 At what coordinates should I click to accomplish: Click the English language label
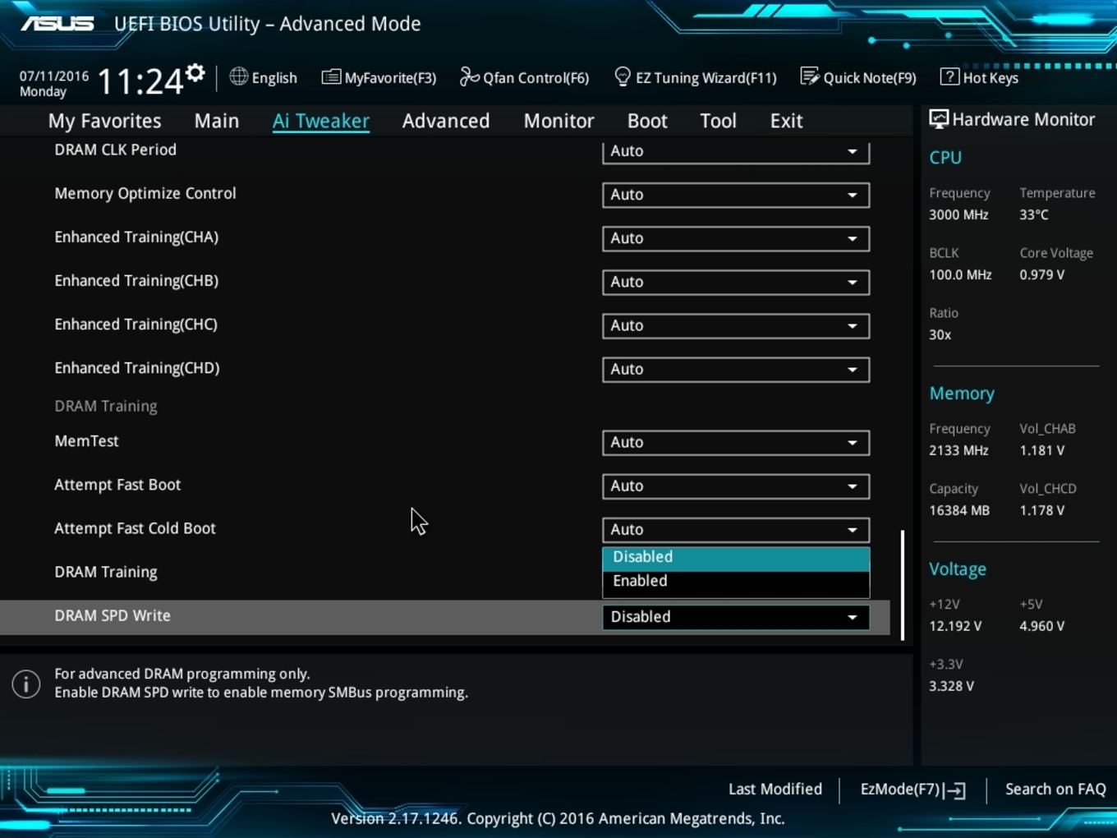[274, 77]
